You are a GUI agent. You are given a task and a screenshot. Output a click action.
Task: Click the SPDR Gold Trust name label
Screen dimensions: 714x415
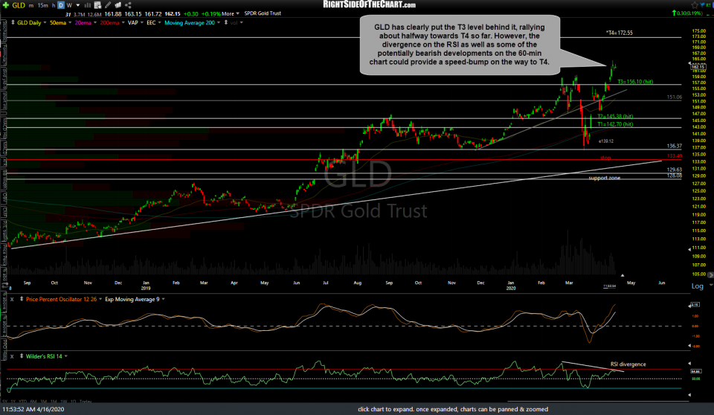point(263,13)
